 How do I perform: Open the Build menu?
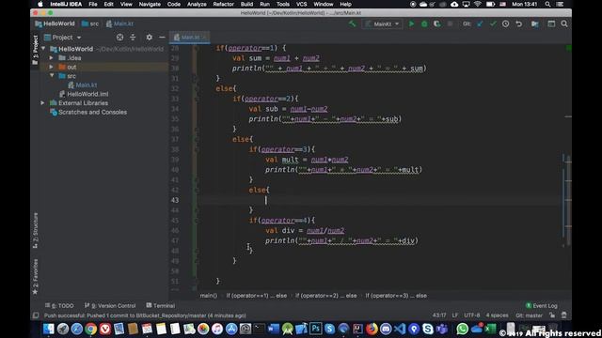coord(246,4)
